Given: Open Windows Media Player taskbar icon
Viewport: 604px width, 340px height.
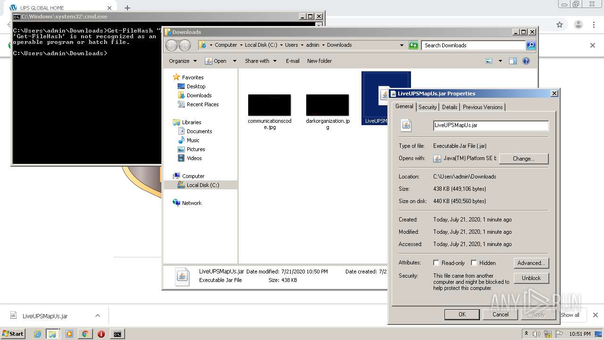Looking at the screenshot, I should 69,334.
